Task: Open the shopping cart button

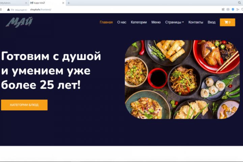Action: [x=227, y=22]
